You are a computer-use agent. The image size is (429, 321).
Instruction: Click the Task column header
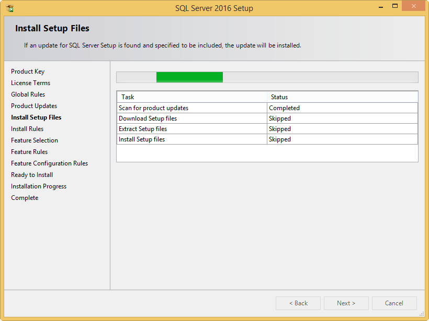click(192, 97)
